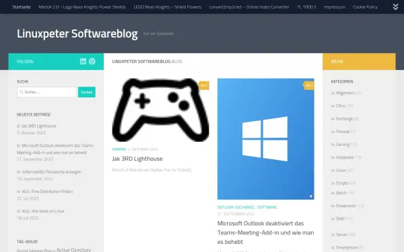The image size is (404, 252).
Task: Click clock icon next to Jak 3RD Lighthouse
Action: (x=19, y=126)
